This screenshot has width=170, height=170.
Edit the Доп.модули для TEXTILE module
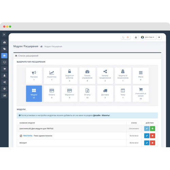(x=147, y=129)
